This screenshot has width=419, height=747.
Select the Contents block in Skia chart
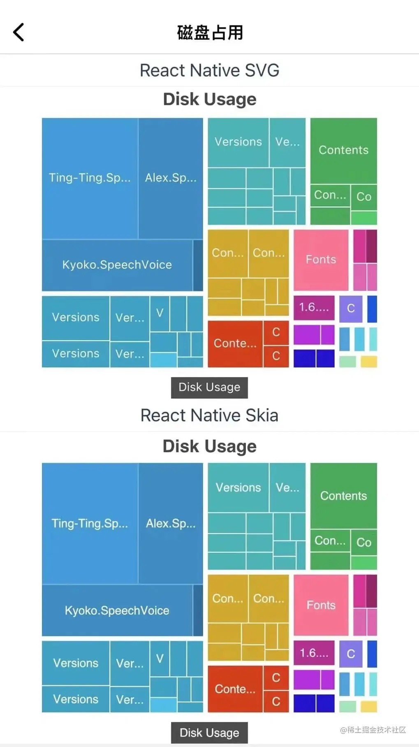pyautogui.click(x=343, y=496)
